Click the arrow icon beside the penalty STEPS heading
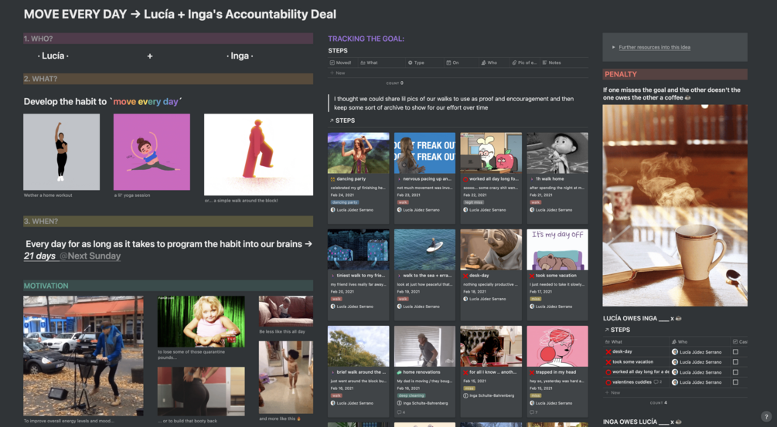The height and width of the screenshot is (427, 777). point(607,330)
